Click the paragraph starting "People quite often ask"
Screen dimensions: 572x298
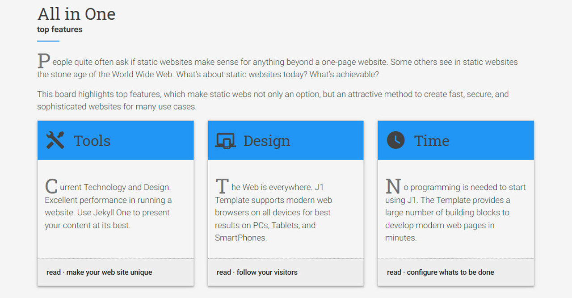277,68
